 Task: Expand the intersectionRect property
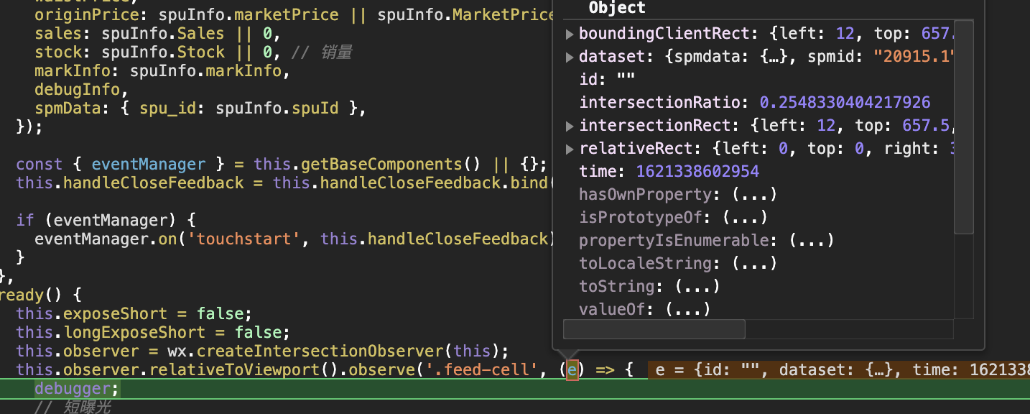pyautogui.click(x=570, y=126)
